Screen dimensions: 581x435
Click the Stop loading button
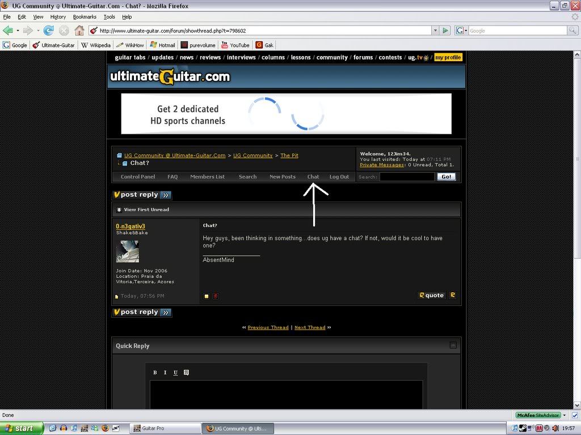click(64, 31)
